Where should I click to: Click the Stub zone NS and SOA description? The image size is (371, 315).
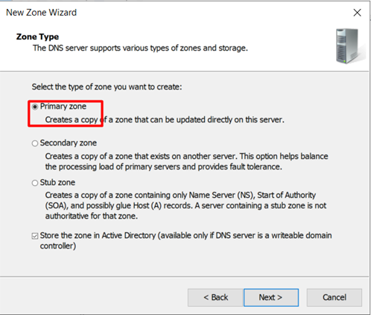[x=185, y=205]
